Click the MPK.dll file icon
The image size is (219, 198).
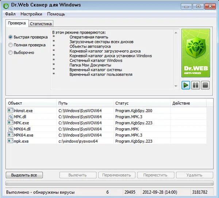pyautogui.click(x=10, y=117)
